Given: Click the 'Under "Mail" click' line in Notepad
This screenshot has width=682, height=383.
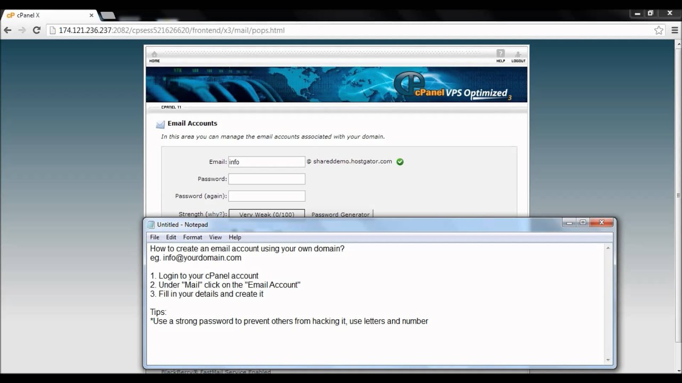Looking at the screenshot, I should 225,285.
